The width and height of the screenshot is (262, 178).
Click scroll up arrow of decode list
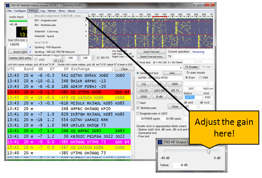point(132,74)
